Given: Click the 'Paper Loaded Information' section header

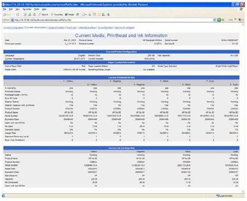Looking at the screenshot, I should point(121,62).
